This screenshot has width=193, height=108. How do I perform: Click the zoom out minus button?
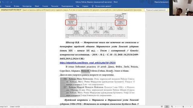[x=176, y=107]
